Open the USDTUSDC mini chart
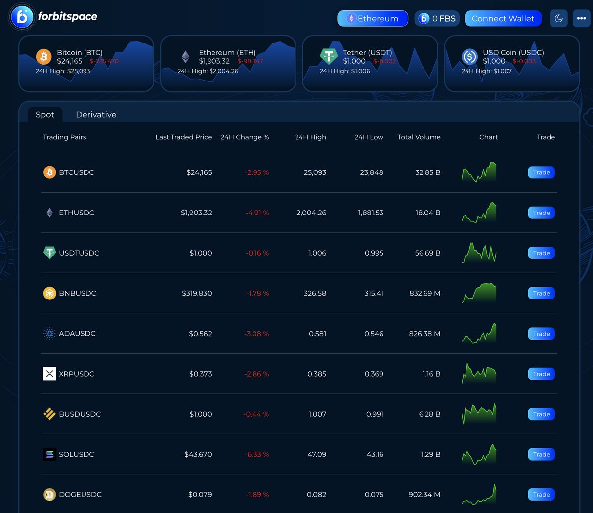This screenshot has width=593, height=513. (x=479, y=253)
